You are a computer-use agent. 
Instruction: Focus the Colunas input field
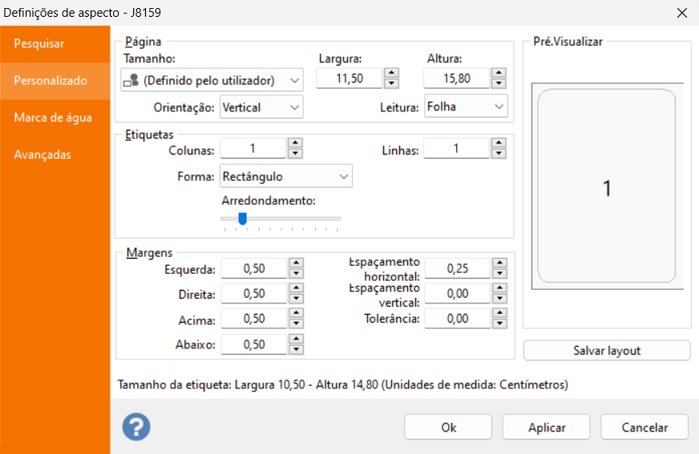click(x=253, y=148)
